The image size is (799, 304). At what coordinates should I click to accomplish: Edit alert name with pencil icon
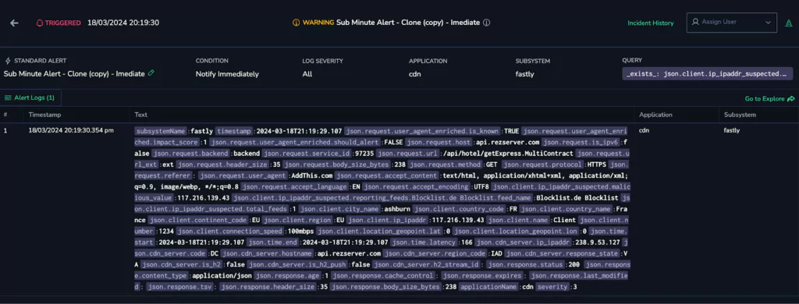151,73
